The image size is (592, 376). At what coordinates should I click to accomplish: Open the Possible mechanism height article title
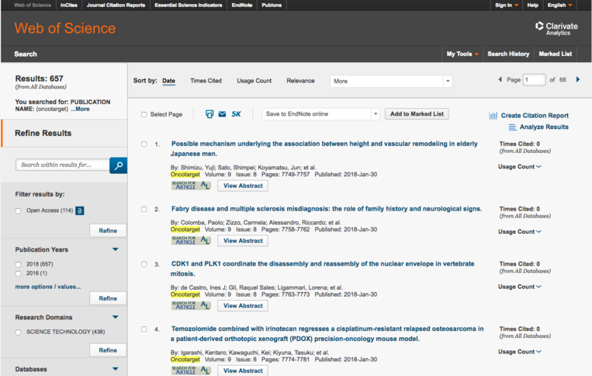[x=324, y=149]
